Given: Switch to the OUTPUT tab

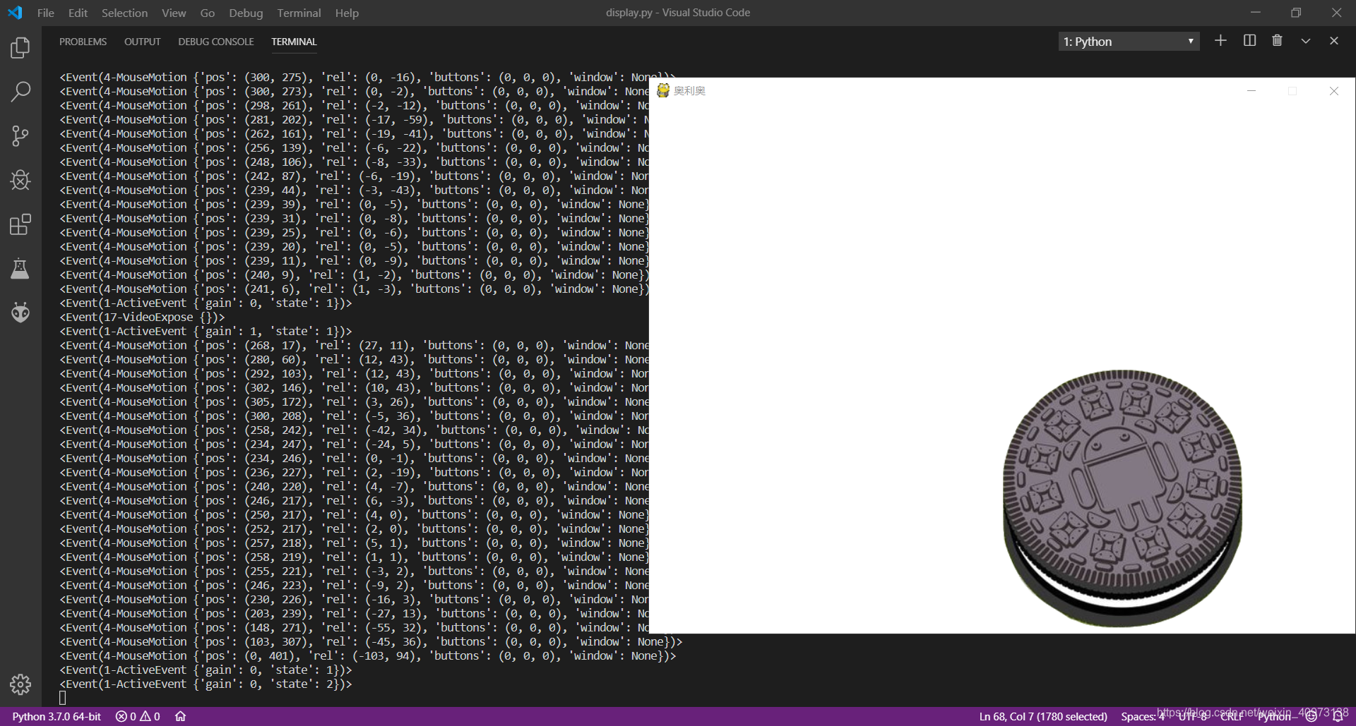Looking at the screenshot, I should 143,42.
